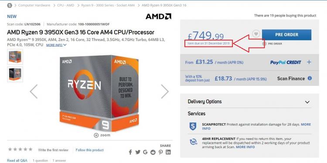Expand MORE INFO product description
Image resolution: width=327 pixels, height=163 pixels.
click(56, 45)
